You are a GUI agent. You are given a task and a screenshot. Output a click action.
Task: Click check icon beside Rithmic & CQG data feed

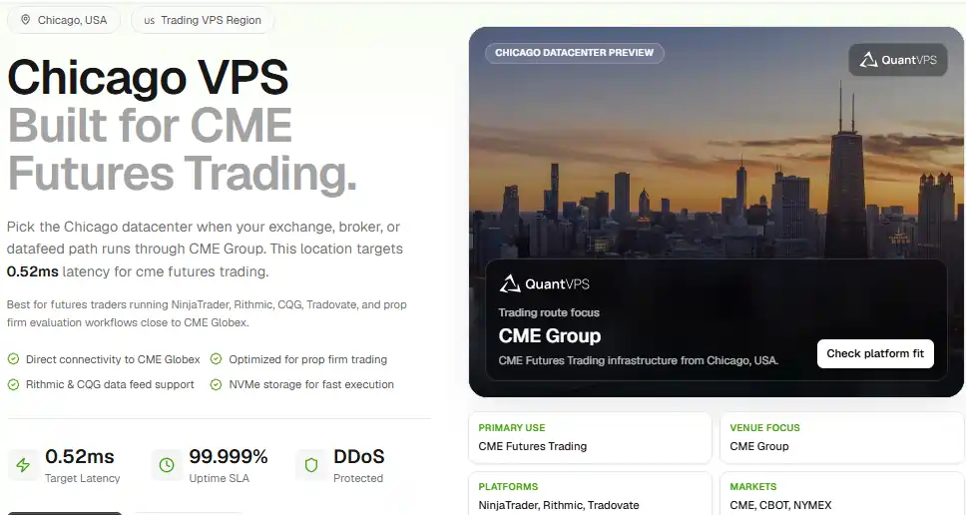[13, 384]
